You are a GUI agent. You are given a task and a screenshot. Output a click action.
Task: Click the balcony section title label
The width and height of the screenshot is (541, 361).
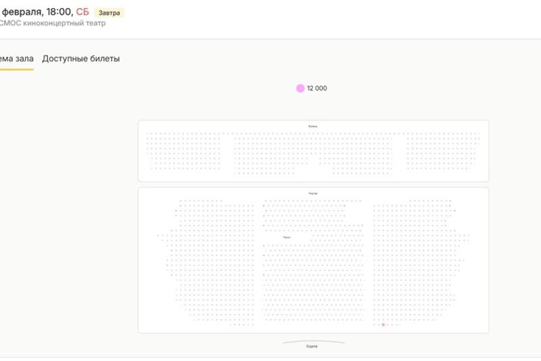(312, 127)
